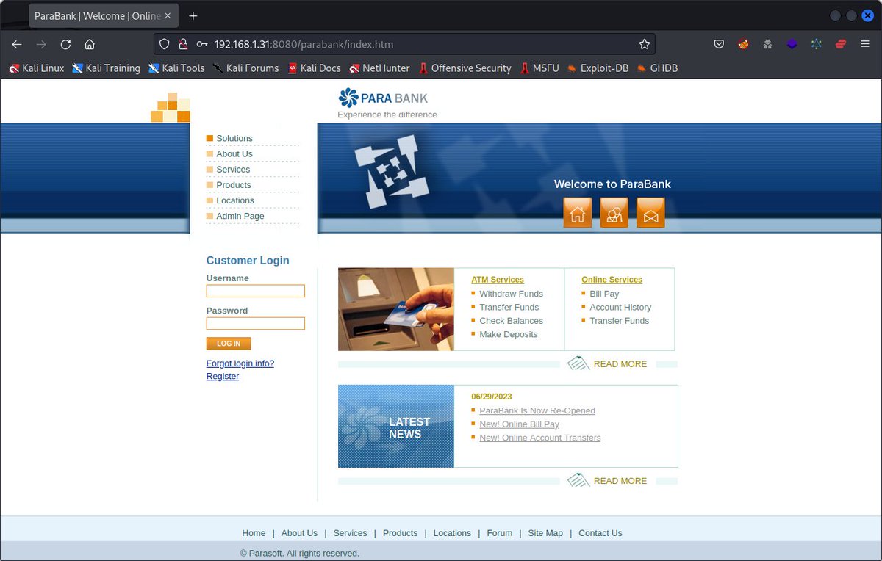The height and width of the screenshot is (561, 882).
Task: Click READ MORE below latest news
Action: (620, 480)
